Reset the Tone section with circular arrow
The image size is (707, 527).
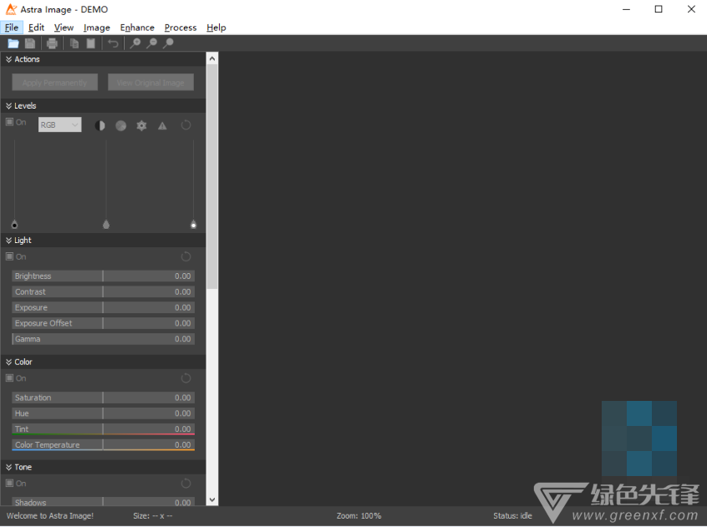tap(186, 484)
